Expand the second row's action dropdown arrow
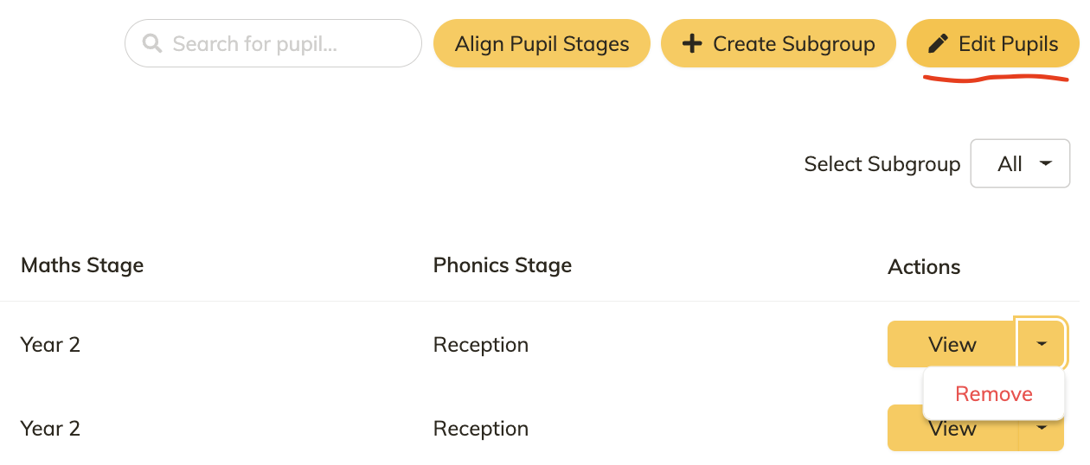This screenshot has height=465, width=1090. point(1042,428)
